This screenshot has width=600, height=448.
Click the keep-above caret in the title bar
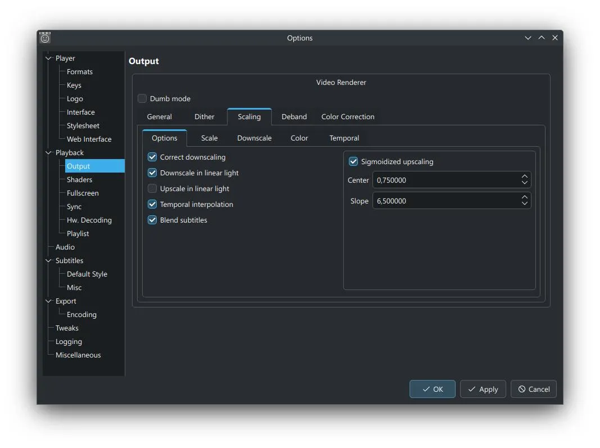click(x=542, y=38)
